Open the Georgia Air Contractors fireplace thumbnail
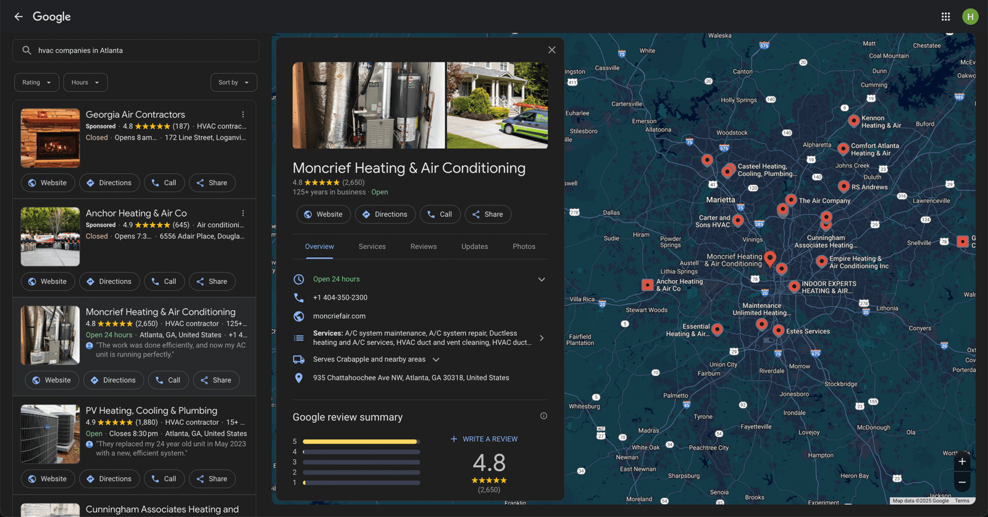The height and width of the screenshot is (517, 988). [50, 138]
